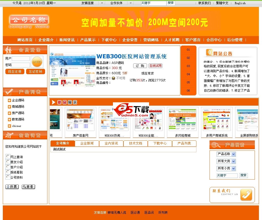Click the 在线试用 button

tap(155, 66)
